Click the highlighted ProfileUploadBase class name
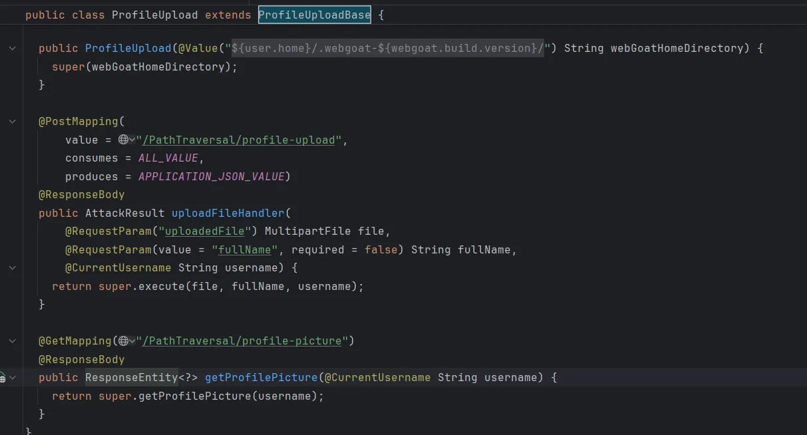Image resolution: width=807 pixels, height=435 pixels. tap(314, 15)
